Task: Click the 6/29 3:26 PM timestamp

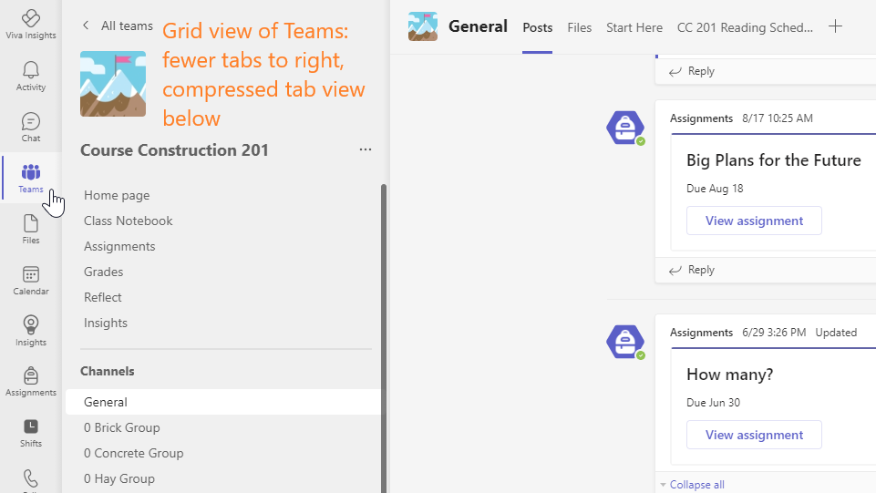Action: click(774, 333)
